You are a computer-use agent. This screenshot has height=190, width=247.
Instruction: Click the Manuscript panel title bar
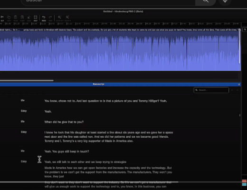[120, 84]
